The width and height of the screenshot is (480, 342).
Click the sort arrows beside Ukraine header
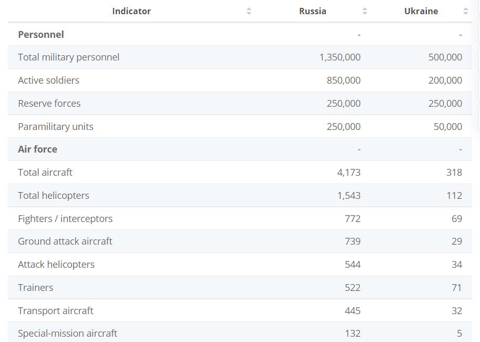[465, 11]
